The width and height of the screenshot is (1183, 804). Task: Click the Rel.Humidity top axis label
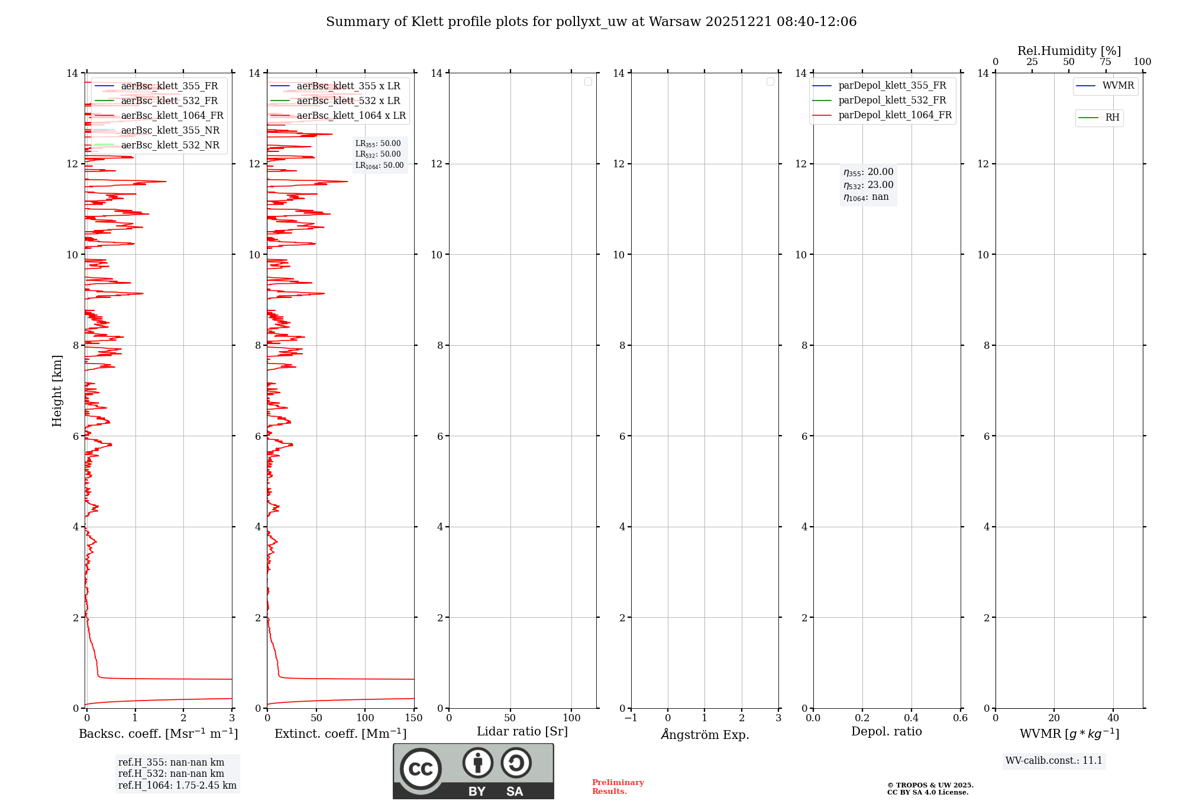(1069, 51)
